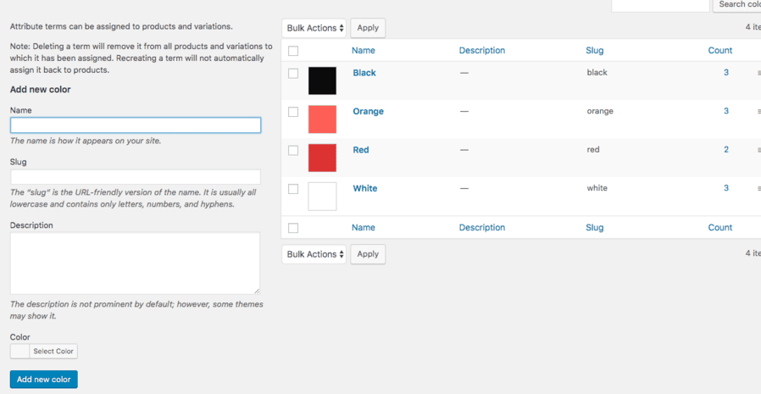Click the Orange color swatch thumbnail

(x=322, y=119)
